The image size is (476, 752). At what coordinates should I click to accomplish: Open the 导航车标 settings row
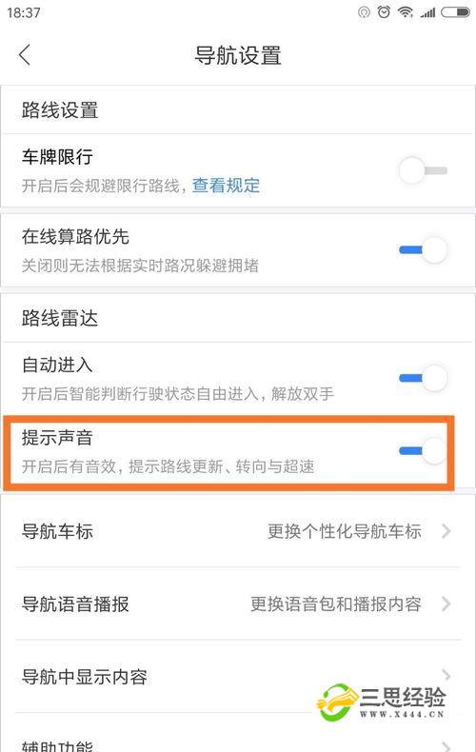click(238, 531)
